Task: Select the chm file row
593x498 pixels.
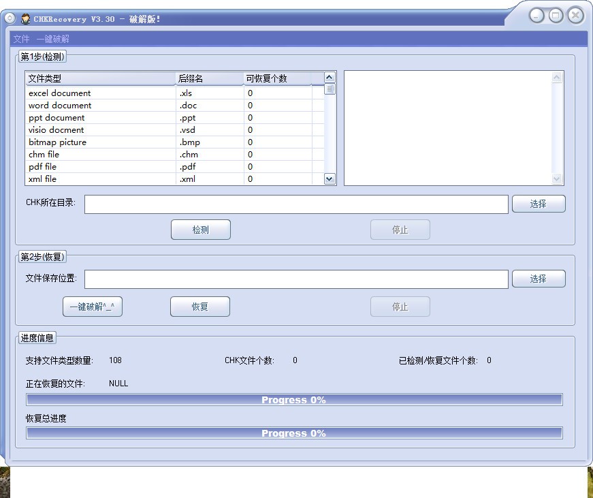Action: click(175, 155)
